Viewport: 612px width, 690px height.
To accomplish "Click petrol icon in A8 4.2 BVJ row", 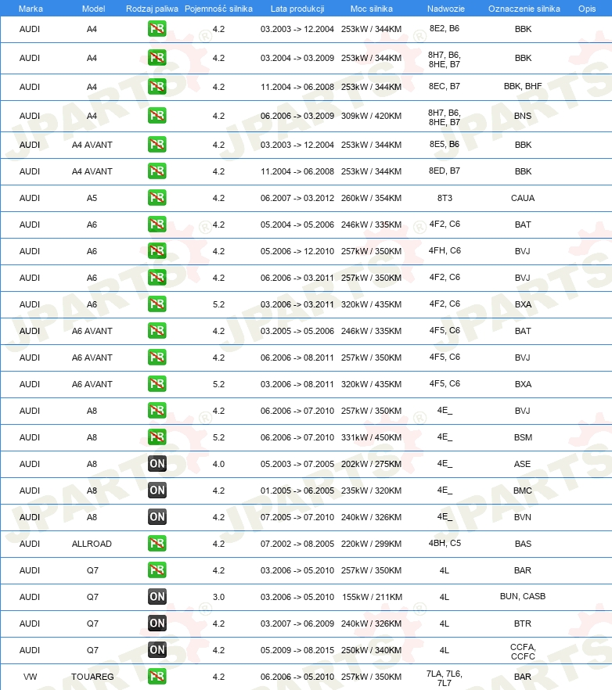I will [157, 411].
